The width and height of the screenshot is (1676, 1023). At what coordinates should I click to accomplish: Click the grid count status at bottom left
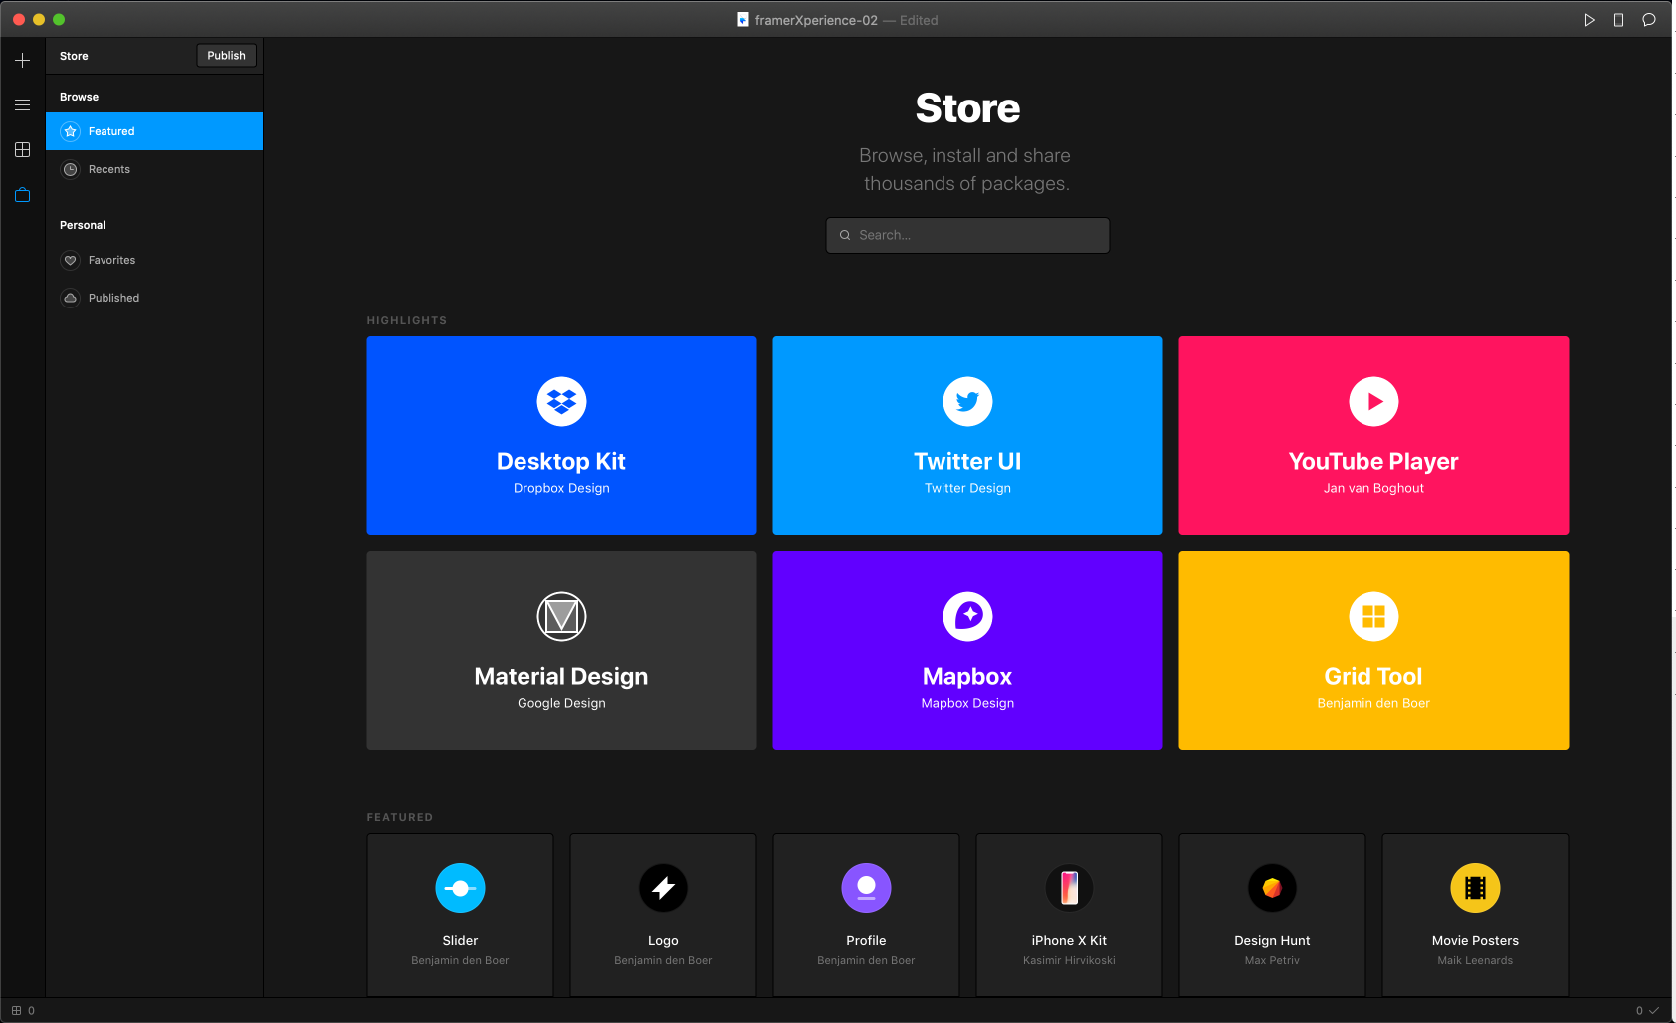coord(23,1010)
